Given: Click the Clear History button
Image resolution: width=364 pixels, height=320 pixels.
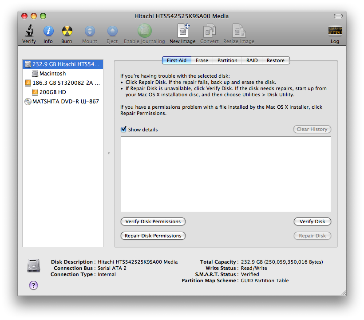Looking at the screenshot, I should pos(312,129).
